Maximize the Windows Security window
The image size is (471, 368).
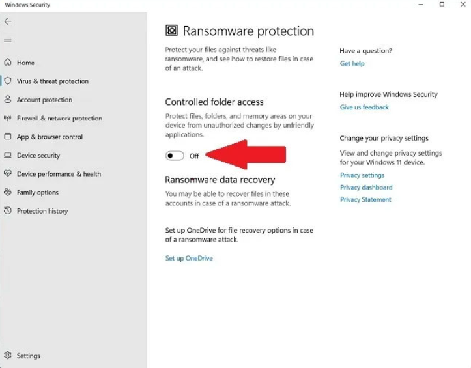(442, 5)
